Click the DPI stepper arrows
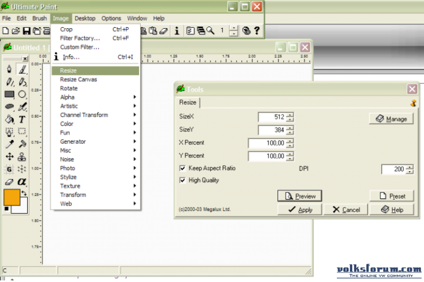424x282 pixels. [x=410, y=169]
